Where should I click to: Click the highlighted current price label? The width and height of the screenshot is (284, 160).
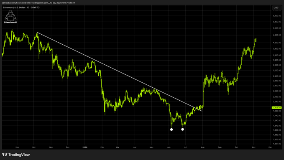(x=277, y=107)
